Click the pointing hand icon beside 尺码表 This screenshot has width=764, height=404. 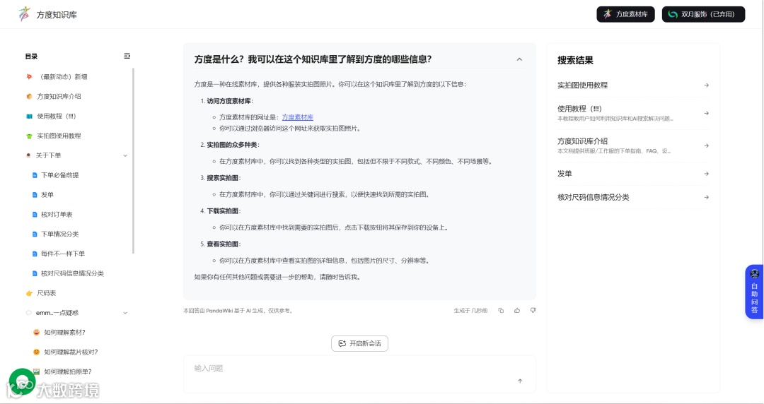[29, 293]
